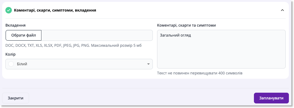Click the blank header area right of the section title

click(187, 10)
